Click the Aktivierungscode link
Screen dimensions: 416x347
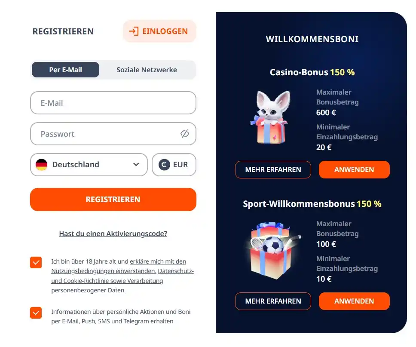(x=113, y=234)
